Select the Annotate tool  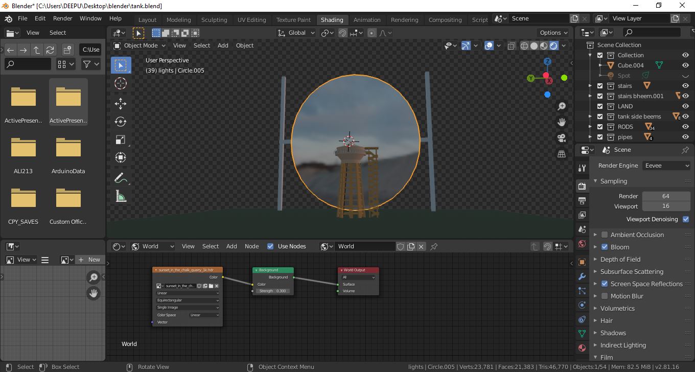point(121,178)
